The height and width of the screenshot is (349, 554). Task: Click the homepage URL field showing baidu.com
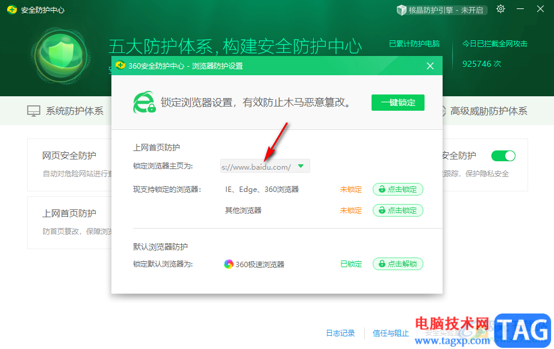[x=265, y=166]
